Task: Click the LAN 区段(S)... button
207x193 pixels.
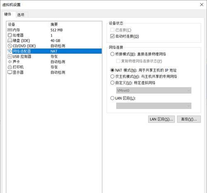Action: (161, 119)
